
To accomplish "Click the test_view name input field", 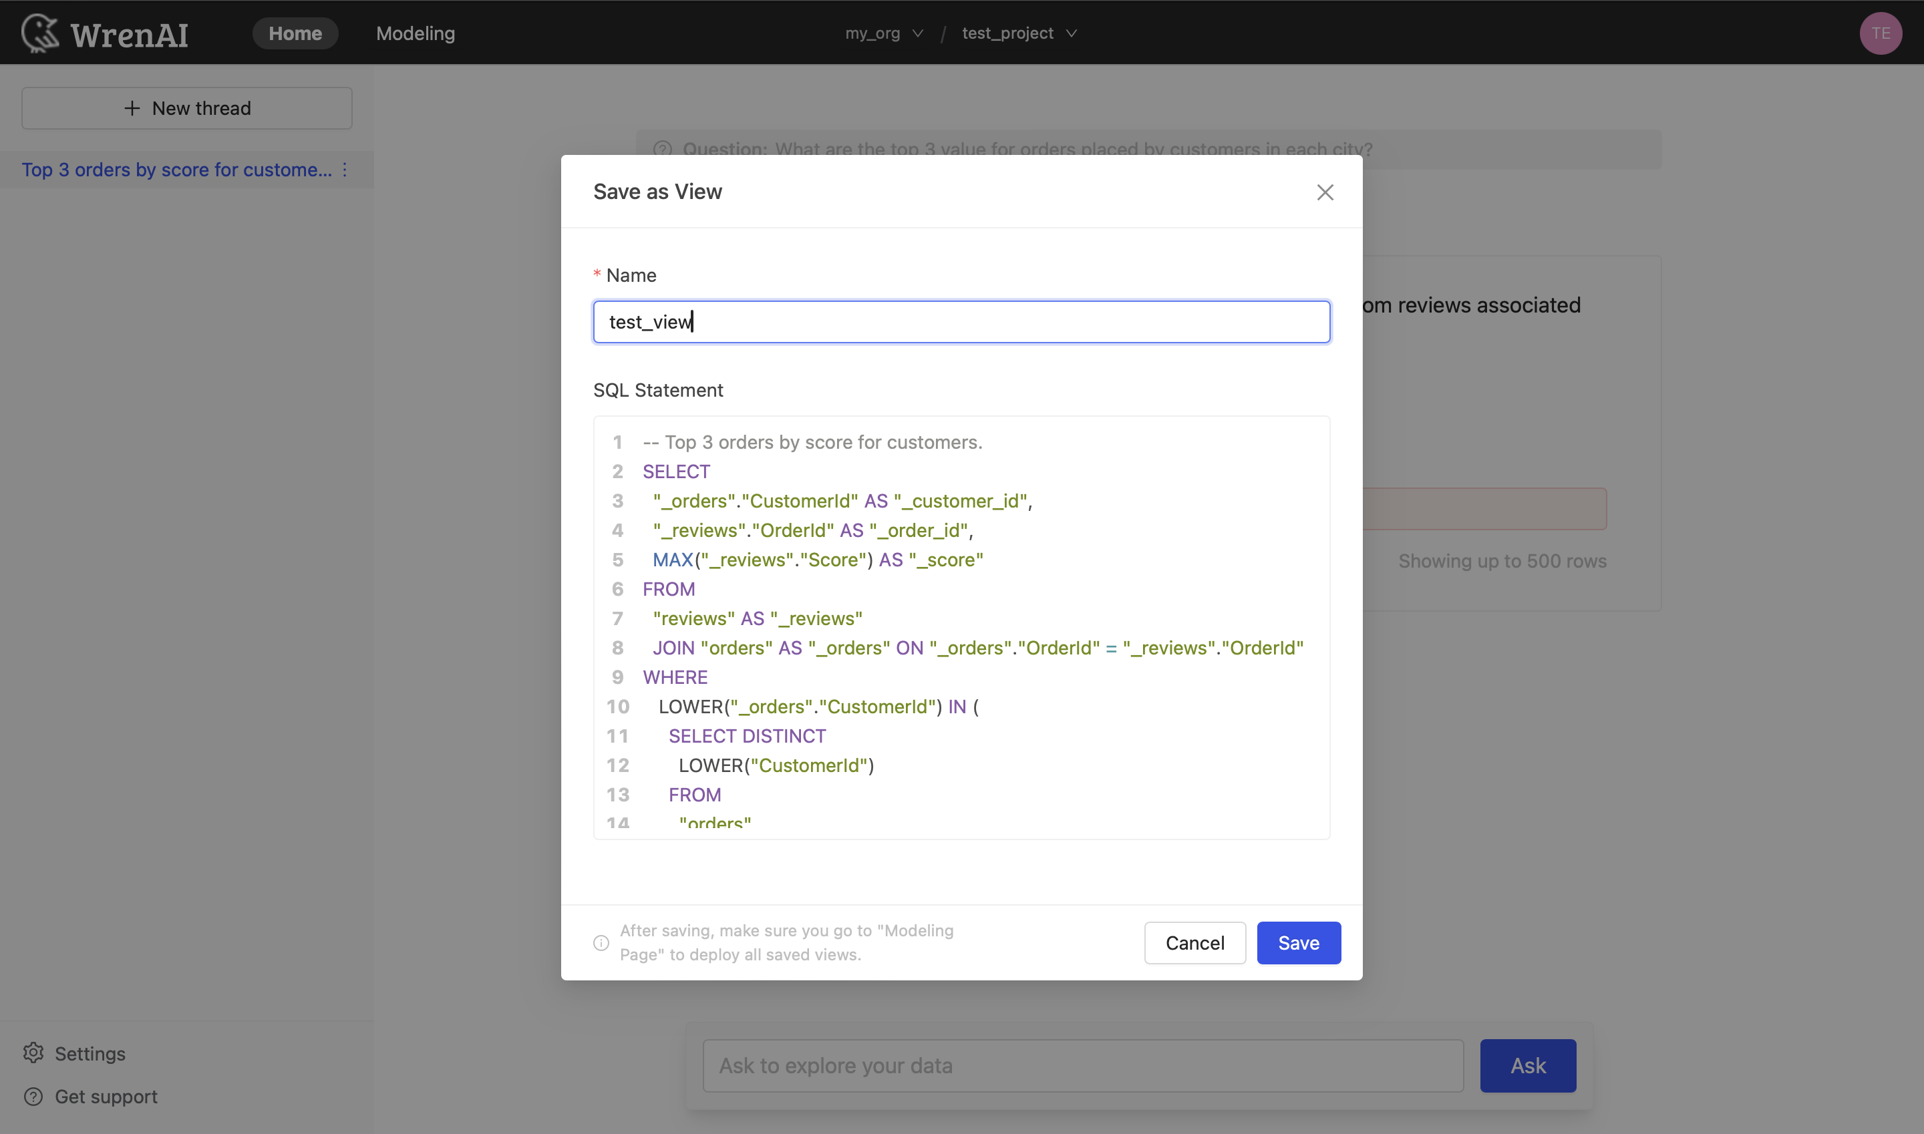I will click(x=961, y=321).
